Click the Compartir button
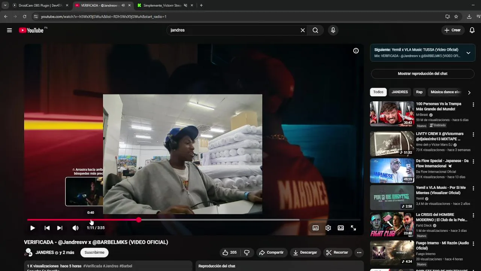This screenshot has width=481, height=271. (271, 253)
